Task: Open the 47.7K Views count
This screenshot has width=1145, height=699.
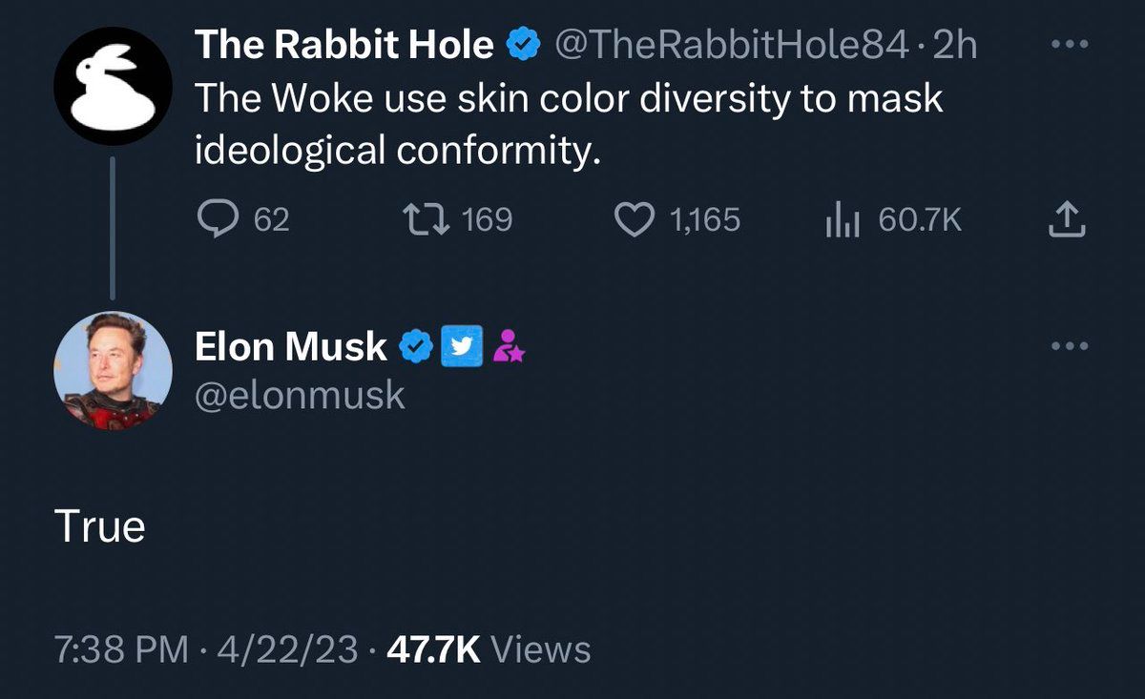Action: [485, 650]
